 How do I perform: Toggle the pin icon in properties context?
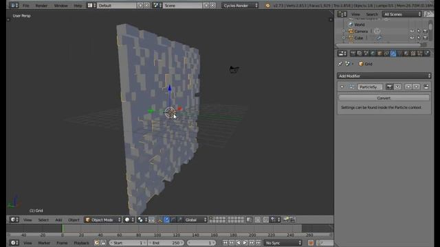click(340, 64)
